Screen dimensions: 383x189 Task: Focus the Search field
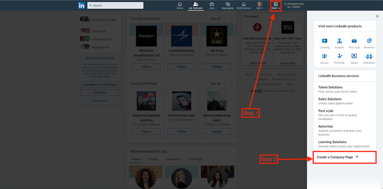(x=115, y=5)
